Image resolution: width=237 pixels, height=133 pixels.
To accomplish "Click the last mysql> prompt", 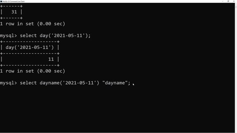I will [9, 83].
